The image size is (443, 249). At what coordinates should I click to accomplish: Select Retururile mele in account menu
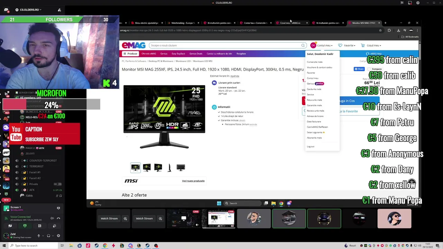pyautogui.click(x=314, y=100)
